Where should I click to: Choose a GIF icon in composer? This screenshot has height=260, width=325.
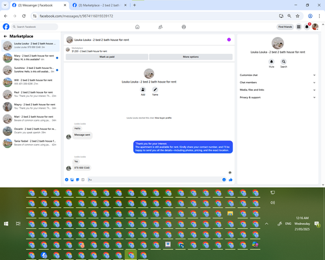[83, 179]
